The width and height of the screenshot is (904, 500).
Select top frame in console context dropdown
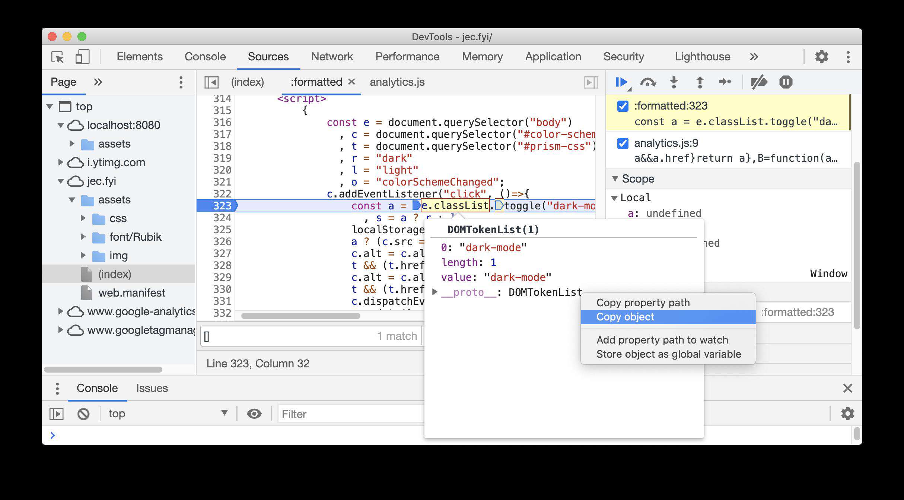(165, 413)
